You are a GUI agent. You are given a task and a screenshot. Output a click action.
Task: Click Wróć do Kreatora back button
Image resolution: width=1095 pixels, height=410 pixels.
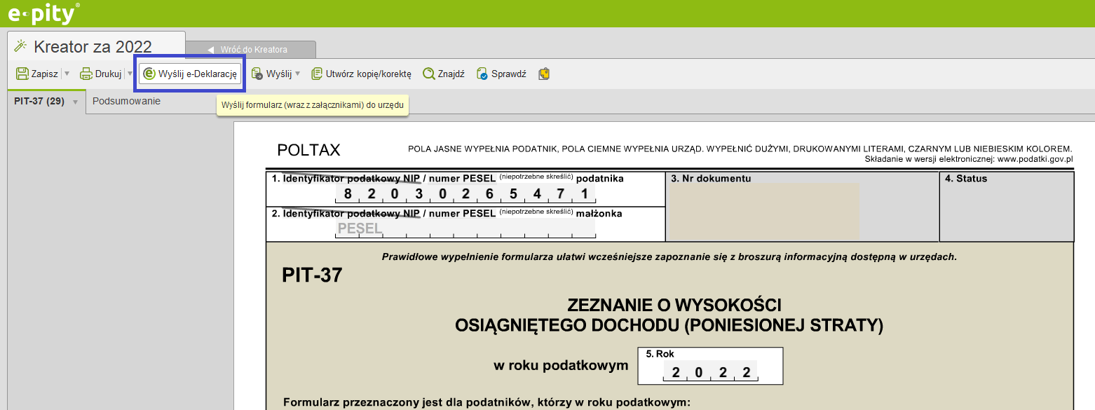(254, 50)
